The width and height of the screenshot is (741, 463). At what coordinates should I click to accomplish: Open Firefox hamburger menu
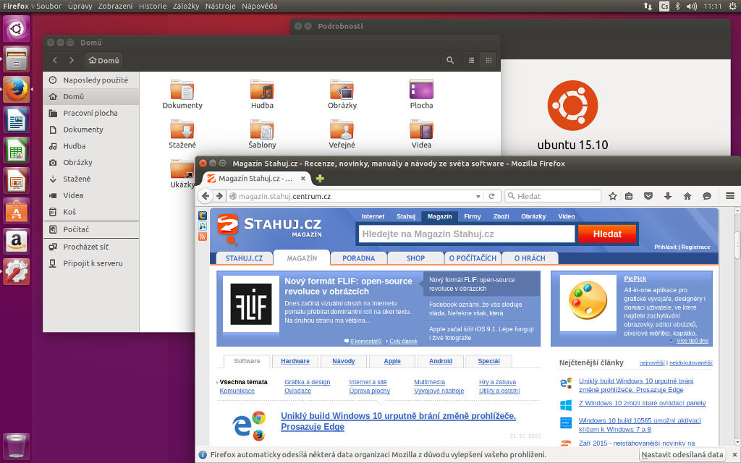(x=730, y=196)
